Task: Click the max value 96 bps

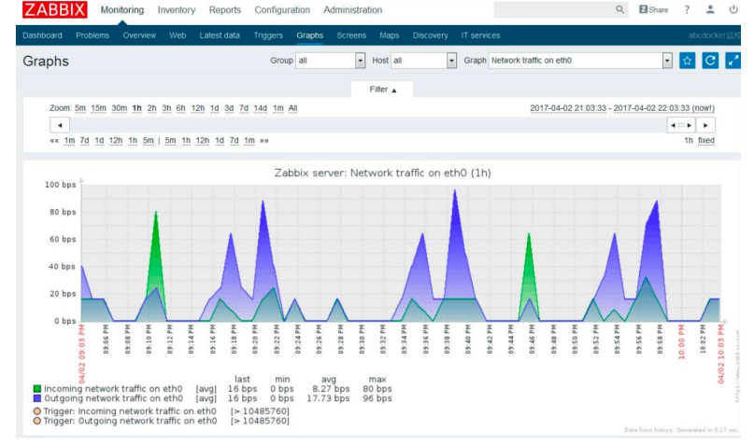Action: point(377,398)
